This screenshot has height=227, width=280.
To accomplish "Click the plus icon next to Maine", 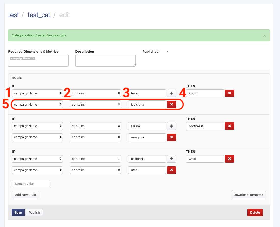I will tap(171, 126).
